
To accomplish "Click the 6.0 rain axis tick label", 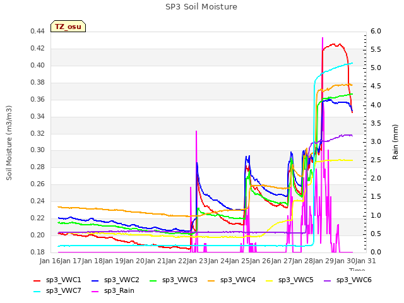I will pyautogui.click(x=376, y=31).
